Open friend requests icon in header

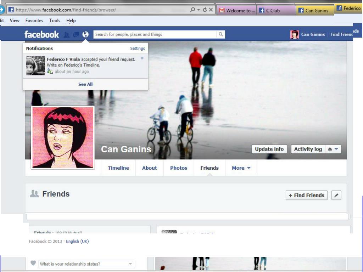[x=66, y=34]
